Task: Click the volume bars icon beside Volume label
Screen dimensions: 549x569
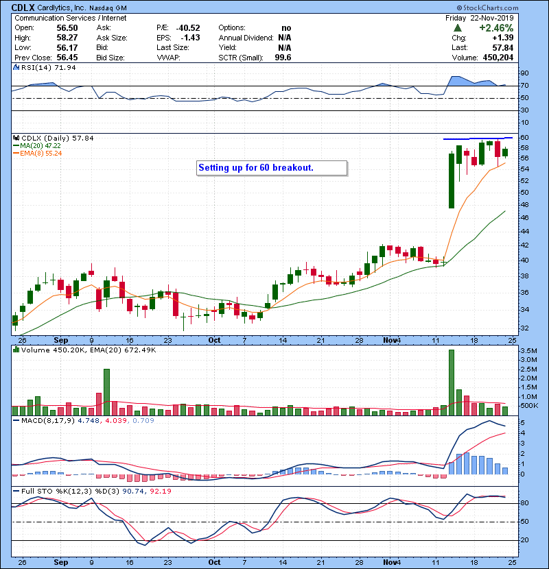Action: [16, 350]
